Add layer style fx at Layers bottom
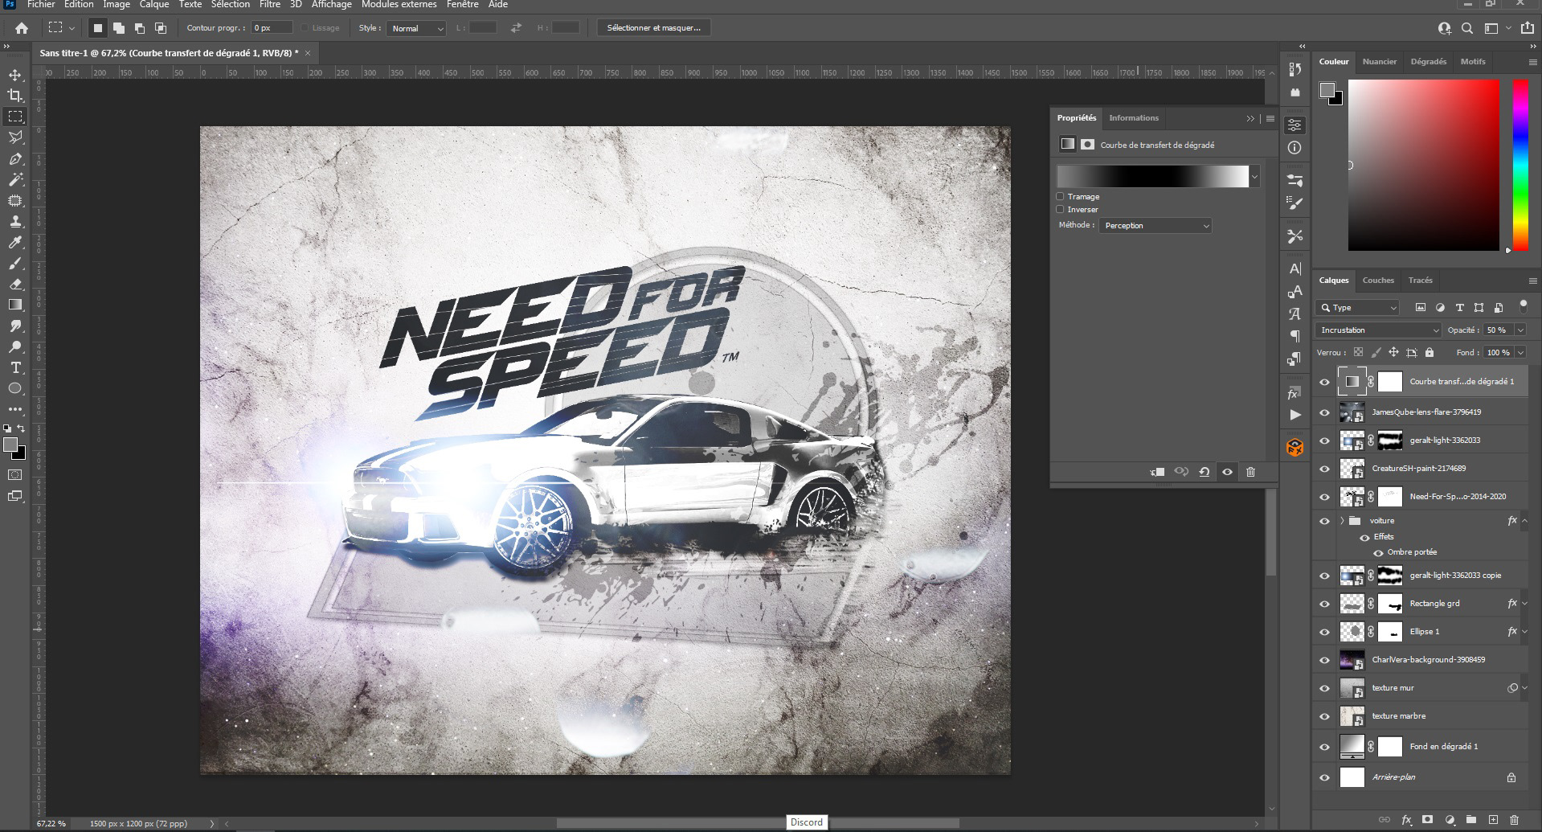This screenshot has height=832, width=1542. click(1406, 820)
